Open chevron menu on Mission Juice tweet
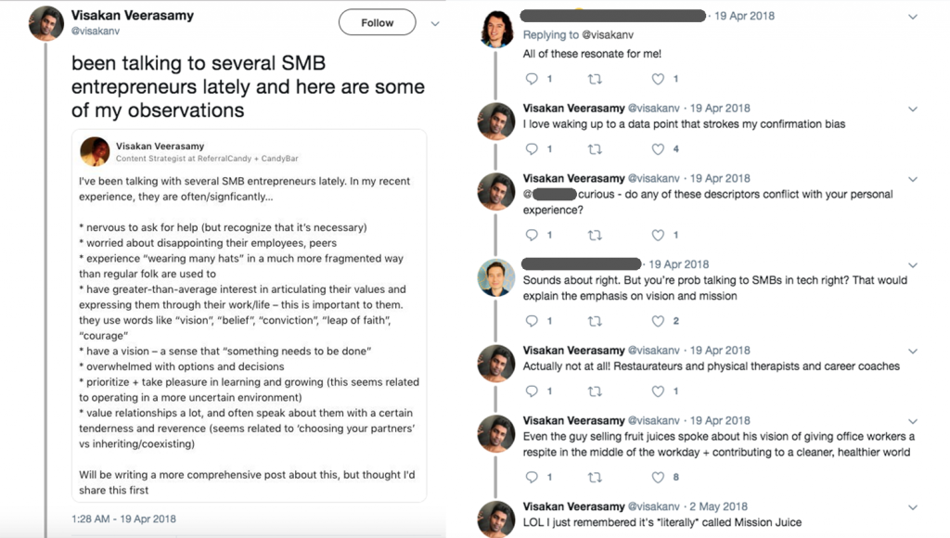 [x=912, y=507]
